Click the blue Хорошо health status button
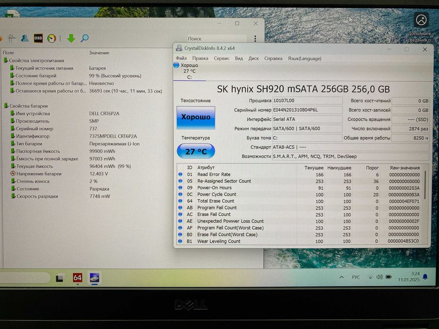The height and width of the screenshot is (329, 439). pos(196,117)
